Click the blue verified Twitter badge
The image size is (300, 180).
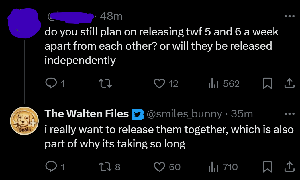[x=138, y=114]
